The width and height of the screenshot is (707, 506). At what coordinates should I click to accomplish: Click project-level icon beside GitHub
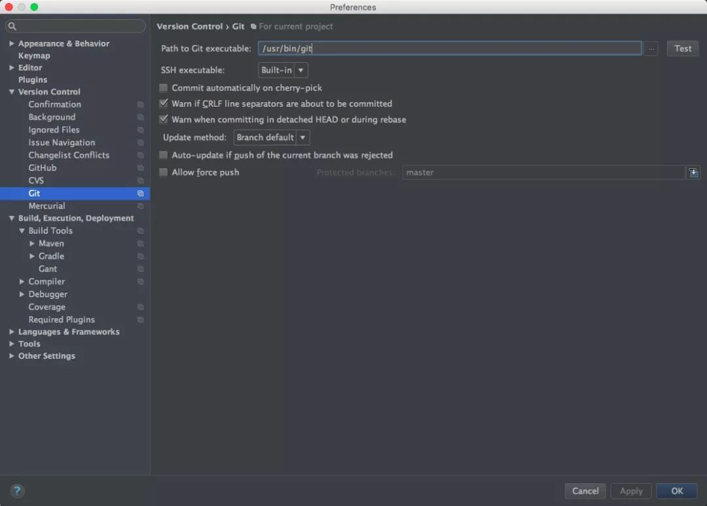click(x=140, y=168)
